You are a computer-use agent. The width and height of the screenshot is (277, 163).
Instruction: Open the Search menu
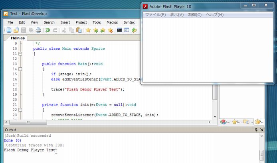click(x=49, y=22)
